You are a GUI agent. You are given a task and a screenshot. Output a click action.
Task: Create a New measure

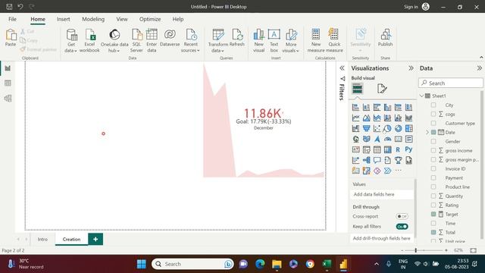tap(316, 40)
